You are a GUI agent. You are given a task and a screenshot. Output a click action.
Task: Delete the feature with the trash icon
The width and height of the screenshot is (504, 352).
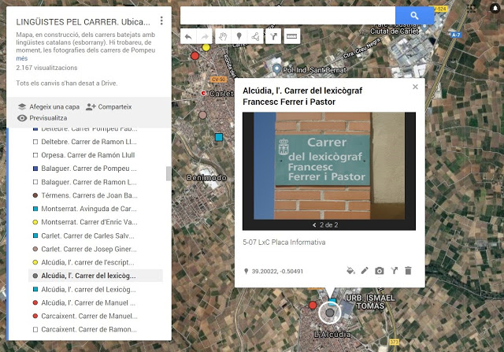[x=408, y=271]
